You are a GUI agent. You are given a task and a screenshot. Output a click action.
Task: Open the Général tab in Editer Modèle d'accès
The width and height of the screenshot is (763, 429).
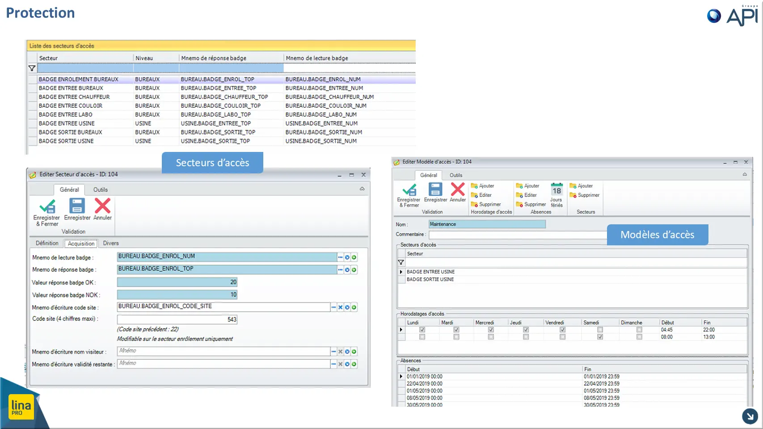click(x=429, y=175)
